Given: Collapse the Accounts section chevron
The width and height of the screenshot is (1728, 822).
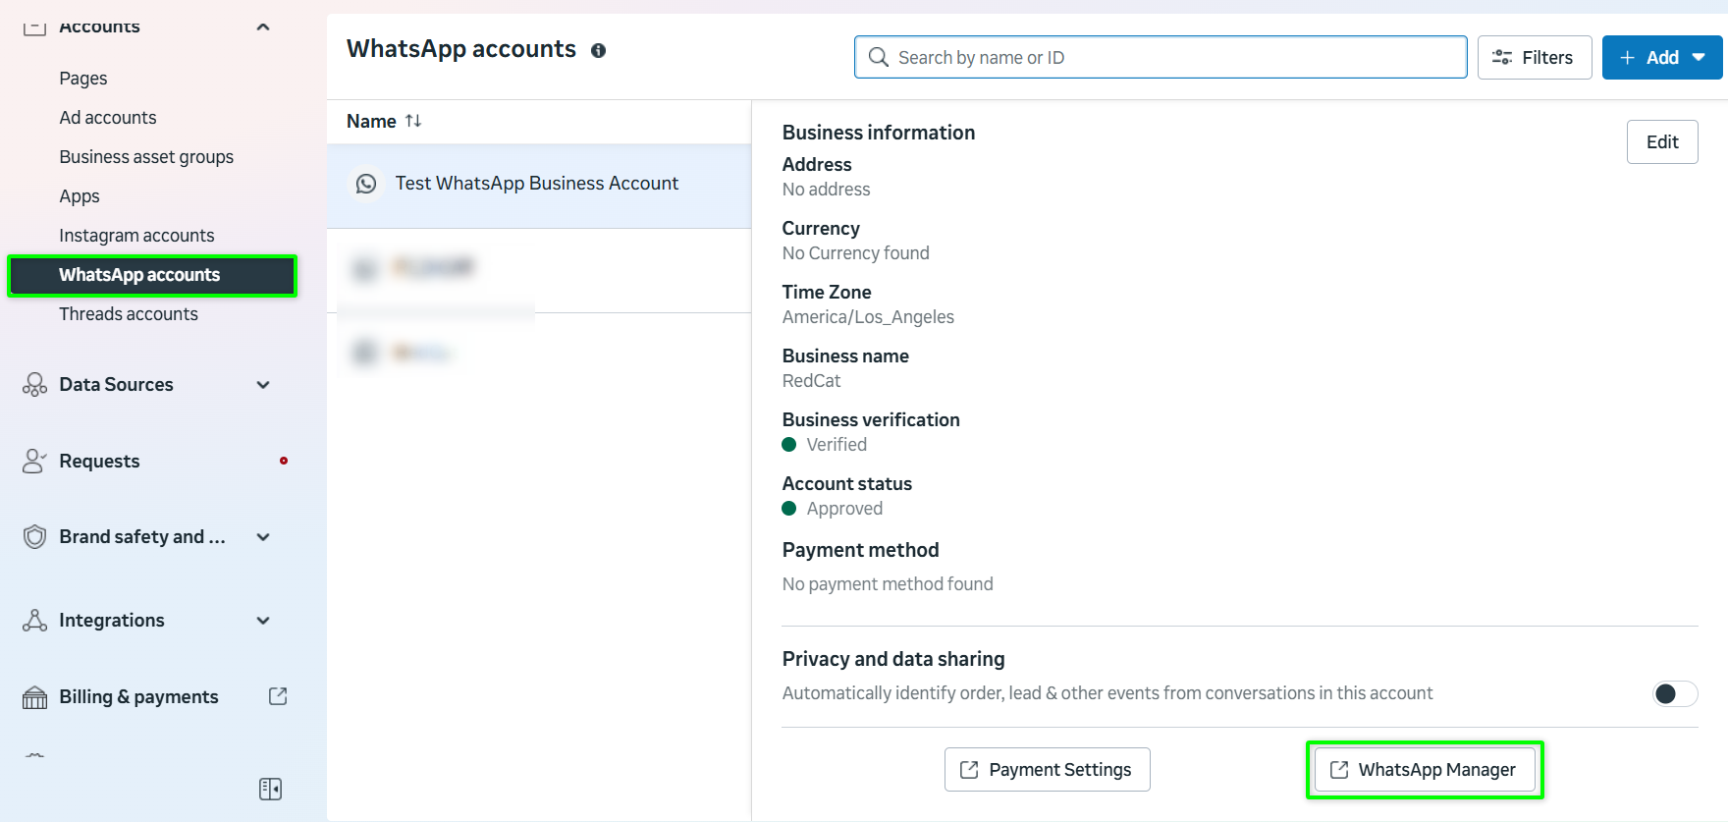Looking at the screenshot, I should [x=263, y=27].
